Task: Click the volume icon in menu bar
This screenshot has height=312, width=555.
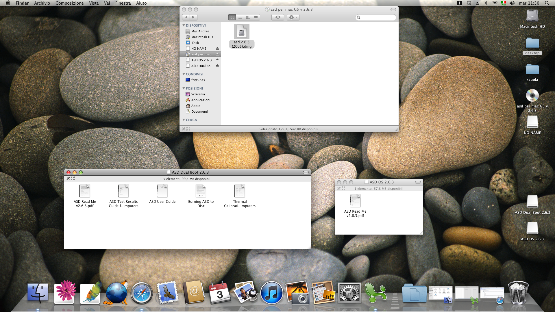Action: click(x=512, y=3)
